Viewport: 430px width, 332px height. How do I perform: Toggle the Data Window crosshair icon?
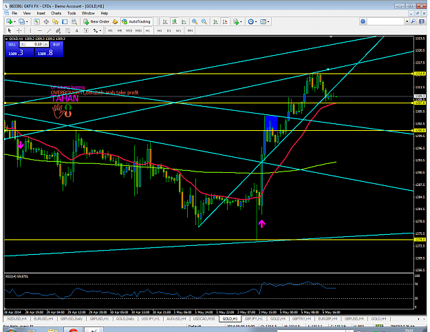(x=46, y=21)
